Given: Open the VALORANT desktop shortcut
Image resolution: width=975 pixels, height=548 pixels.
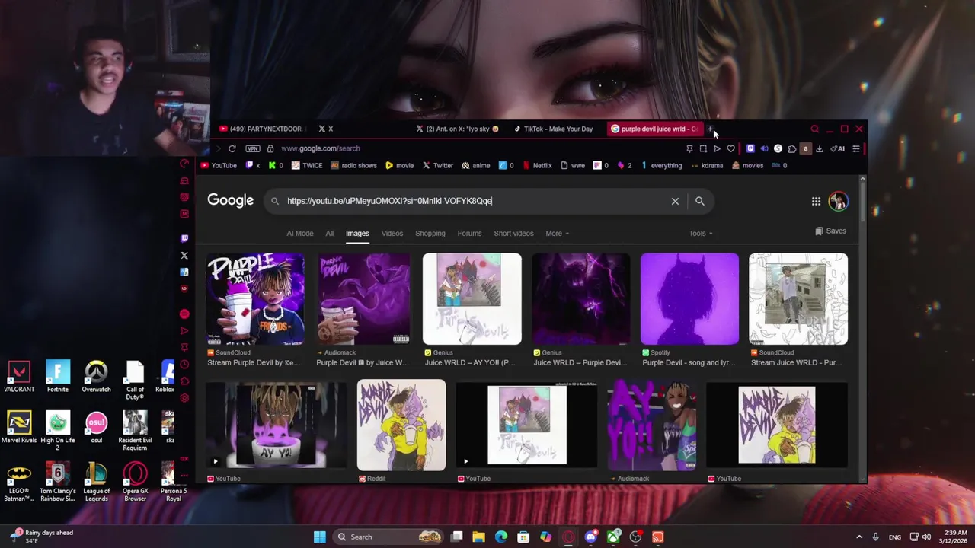Looking at the screenshot, I should point(19,378).
